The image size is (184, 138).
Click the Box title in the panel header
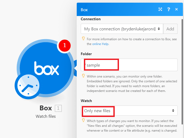pyautogui.click(x=84, y=10)
